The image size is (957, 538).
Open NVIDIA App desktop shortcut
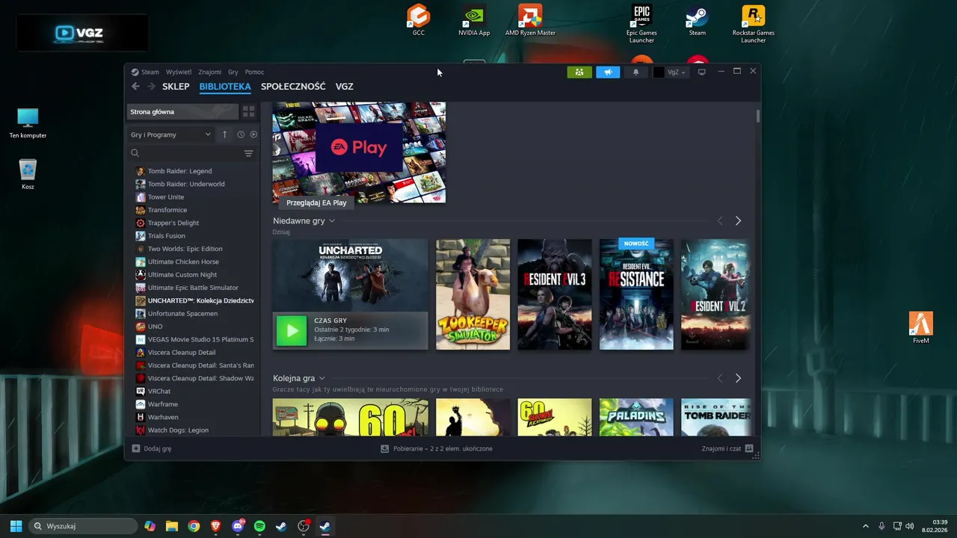point(474,20)
